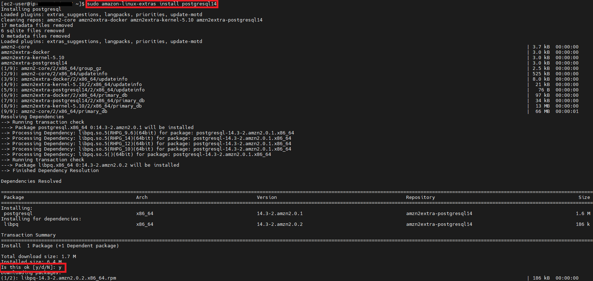Click the dependency line mentioning RHPG_10
The height and width of the screenshot is (281, 593).
coord(146,149)
